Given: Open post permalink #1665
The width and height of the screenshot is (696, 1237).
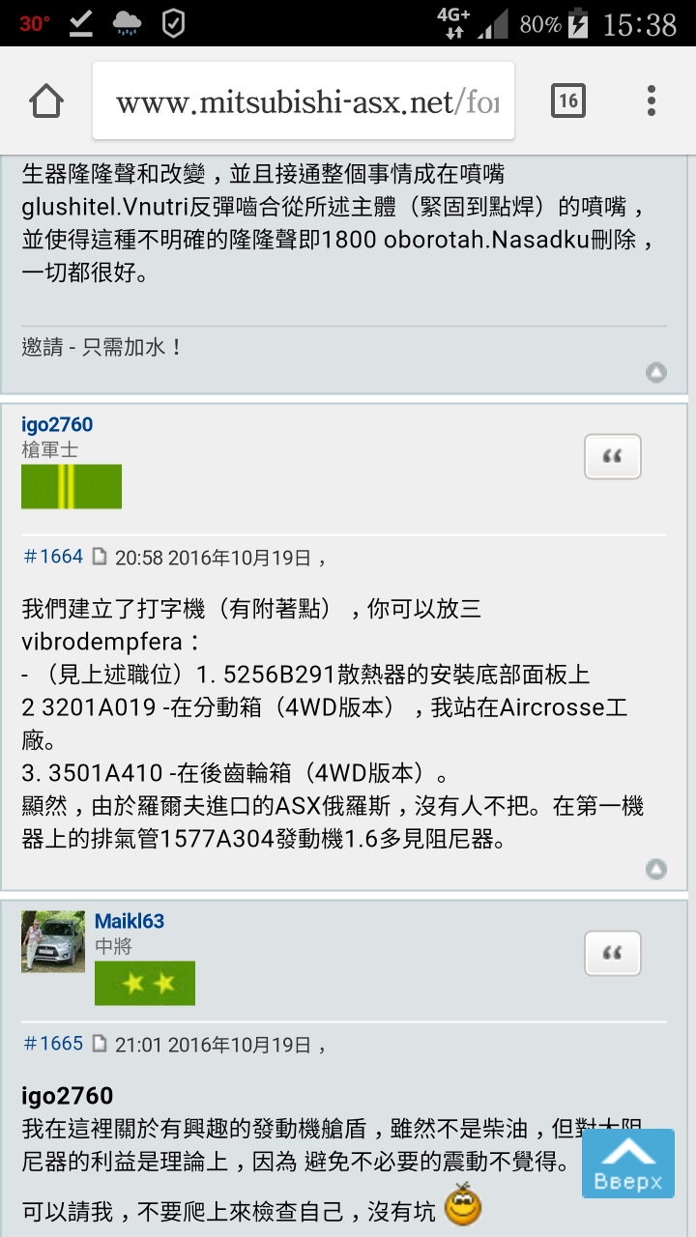Looking at the screenshot, I should pyautogui.click(x=53, y=1044).
